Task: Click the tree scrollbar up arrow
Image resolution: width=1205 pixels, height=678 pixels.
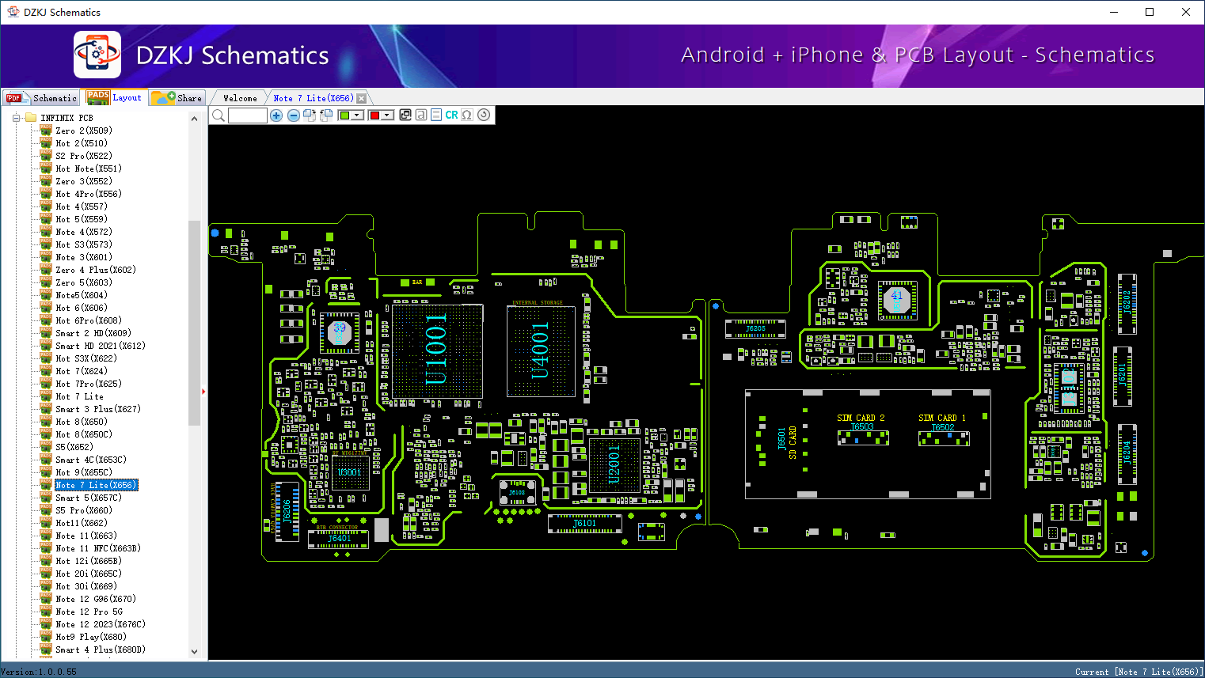Action: click(x=194, y=119)
